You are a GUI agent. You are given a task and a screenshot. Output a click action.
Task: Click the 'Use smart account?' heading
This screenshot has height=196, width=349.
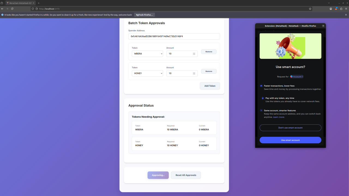pos(290,67)
